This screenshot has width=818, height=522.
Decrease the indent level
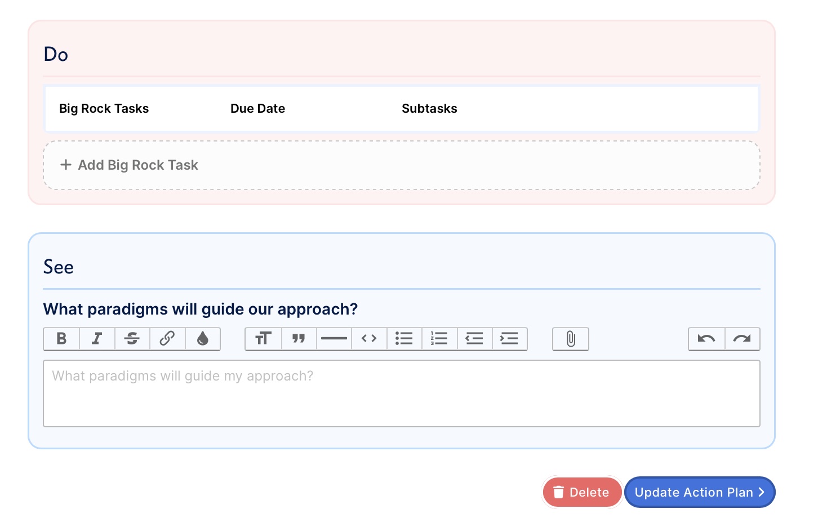474,339
